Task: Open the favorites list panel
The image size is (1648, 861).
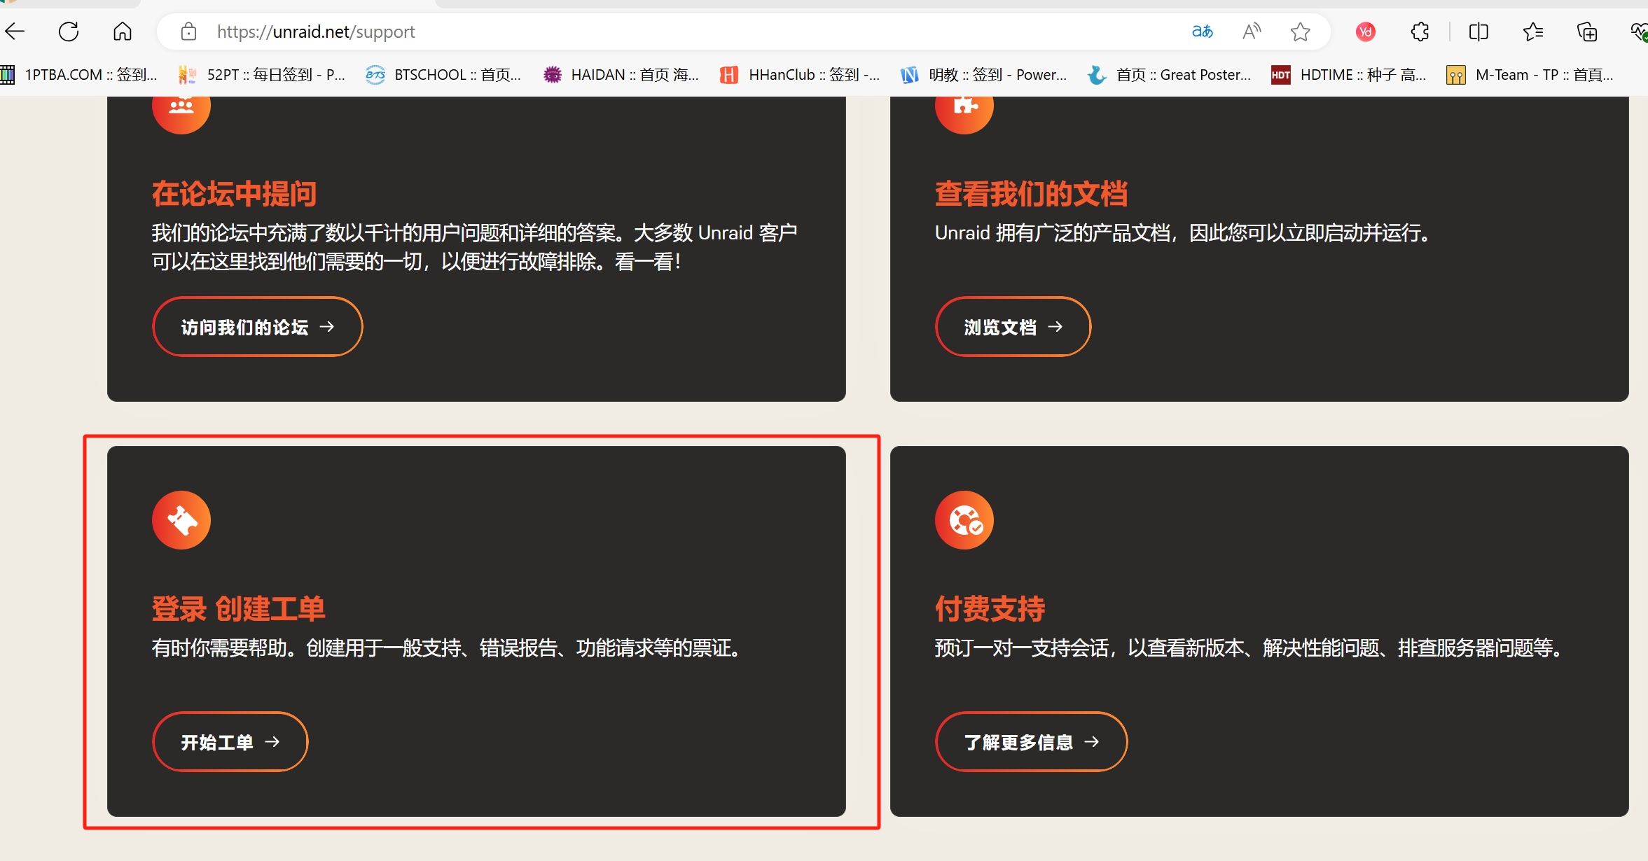Action: click(1532, 31)
